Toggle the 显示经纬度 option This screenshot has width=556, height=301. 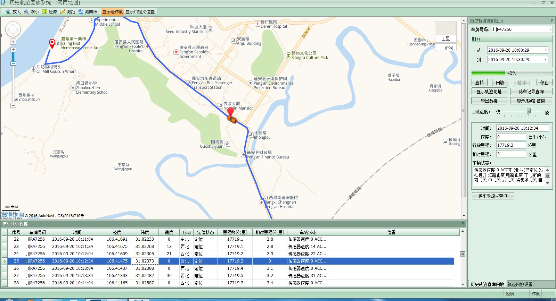[x=112, y=12]
